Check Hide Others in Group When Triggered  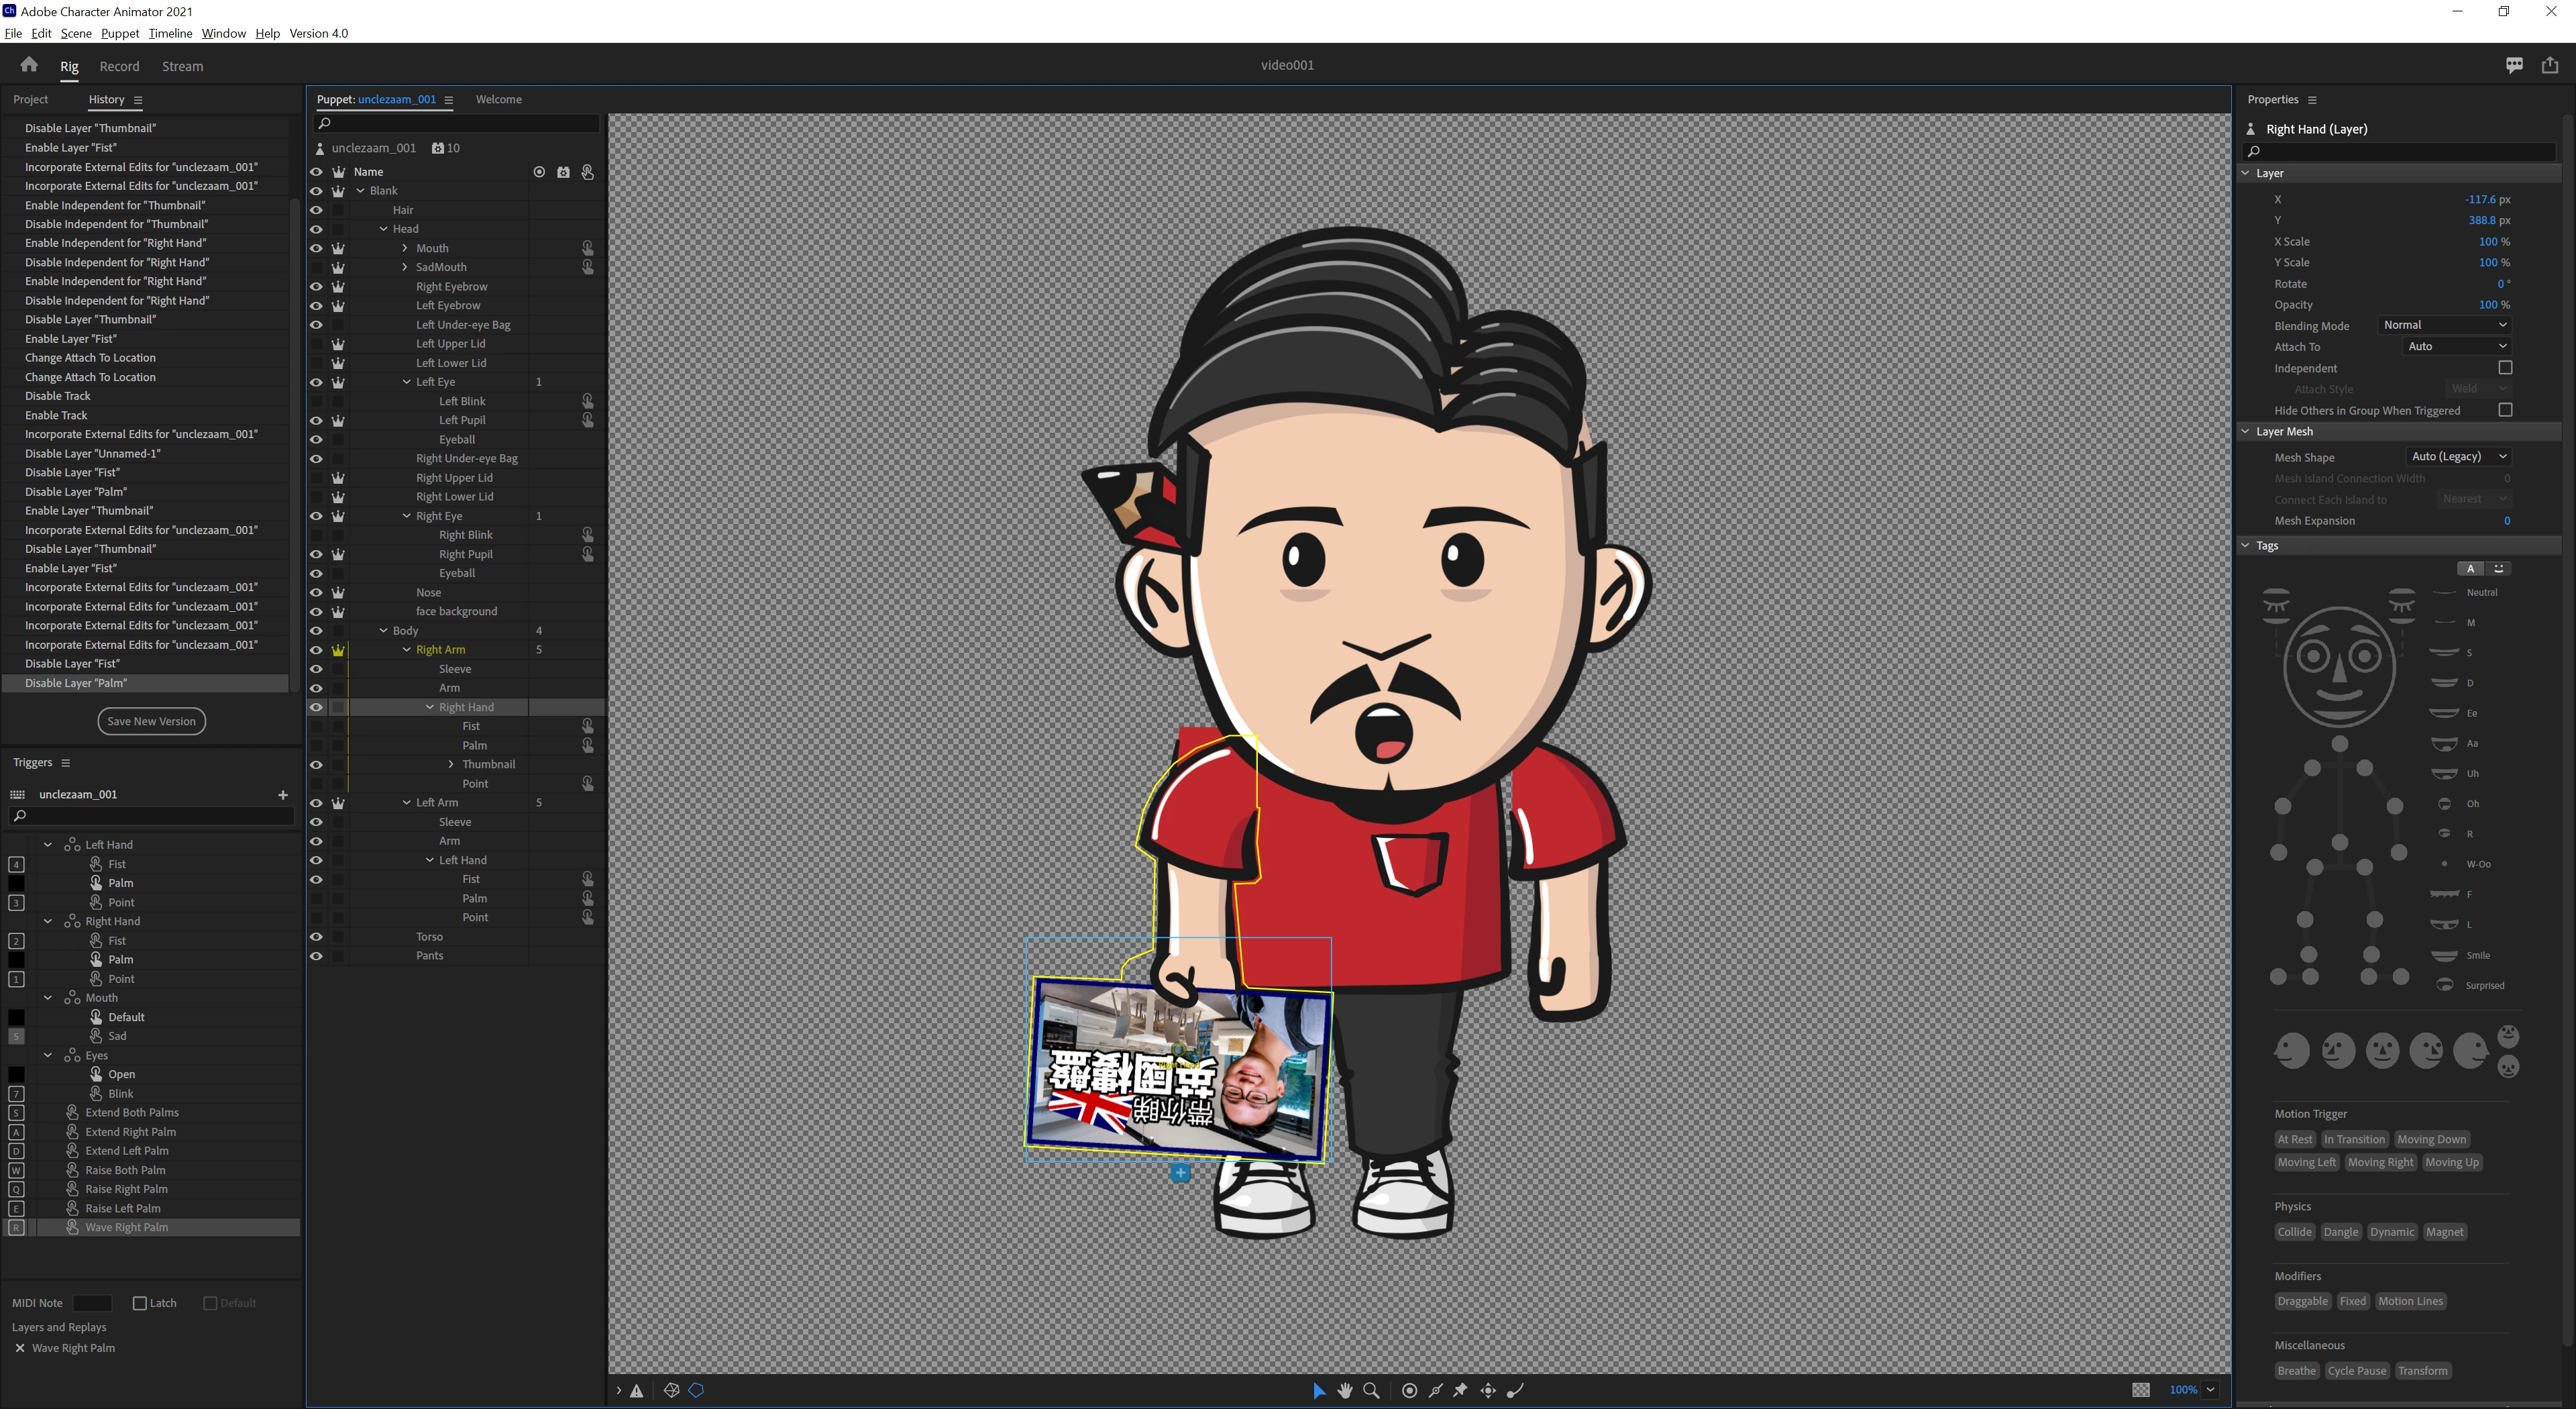pos(2504,410)
